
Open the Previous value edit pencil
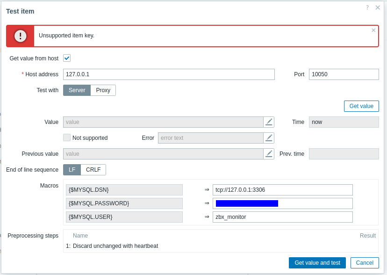269,154
